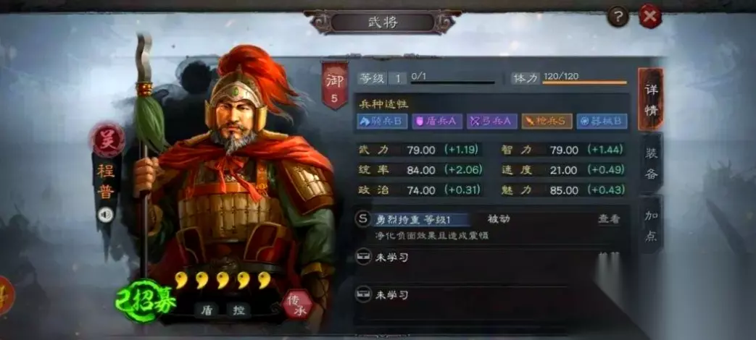Click the red 吴 faction emblem
This screenshot has width=756, height=340.
tap(108, 140)
